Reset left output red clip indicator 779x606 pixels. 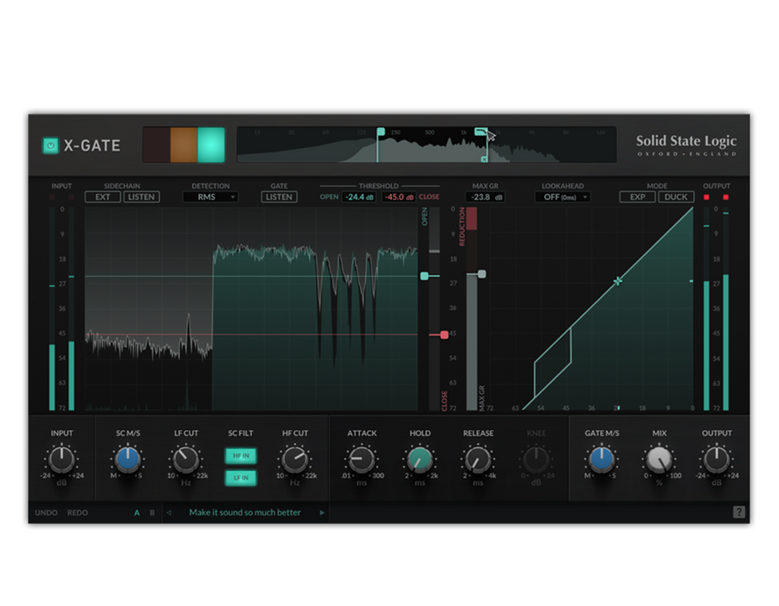point(706,197)
